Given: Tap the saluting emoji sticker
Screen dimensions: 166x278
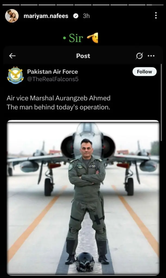Looking at the screenshot, I should 93,38.
